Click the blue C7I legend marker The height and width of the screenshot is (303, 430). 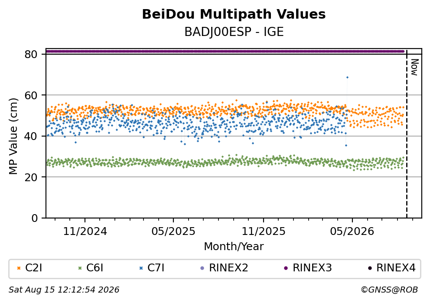[x=141, y=268]
